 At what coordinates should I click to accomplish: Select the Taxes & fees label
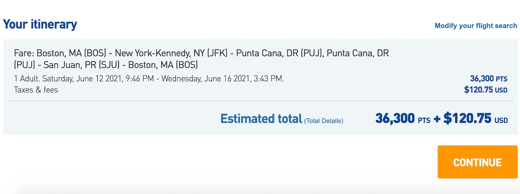coord(36,90)
